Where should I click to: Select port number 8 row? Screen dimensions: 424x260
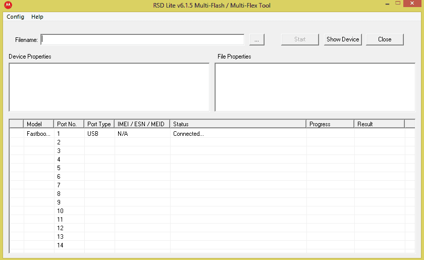[x=213, y=194]
